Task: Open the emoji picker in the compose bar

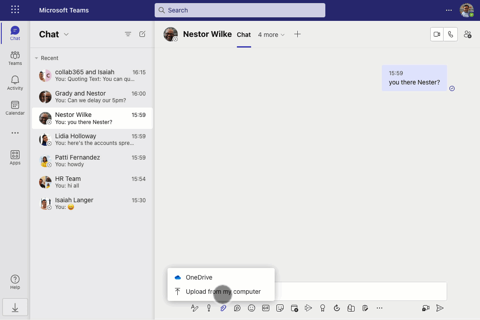Action: [252, 308]
